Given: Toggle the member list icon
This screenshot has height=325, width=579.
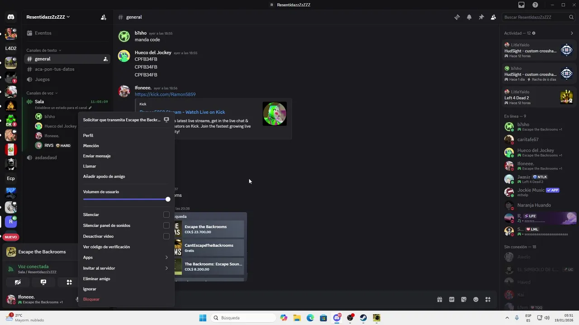Looking at the screenshot, I should (493, 17).
